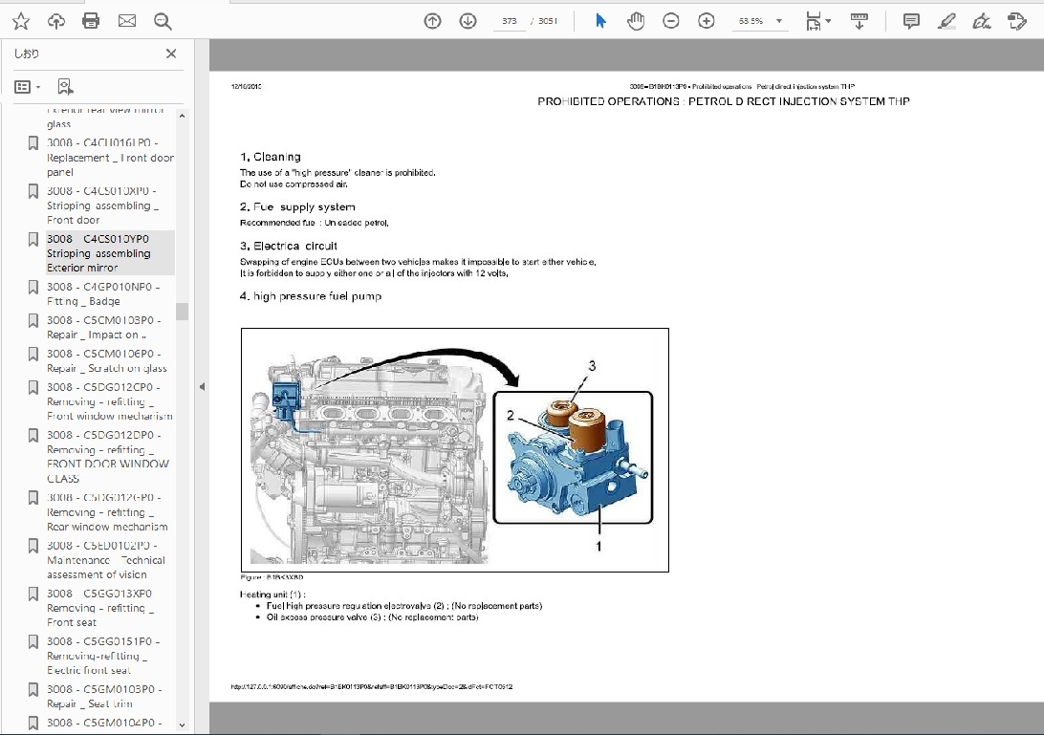Add a comment note icon
Screen dimensions: 1044x735
911,21
